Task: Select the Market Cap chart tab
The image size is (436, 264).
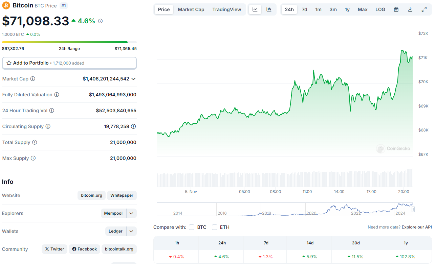Action: click(191, 9)
